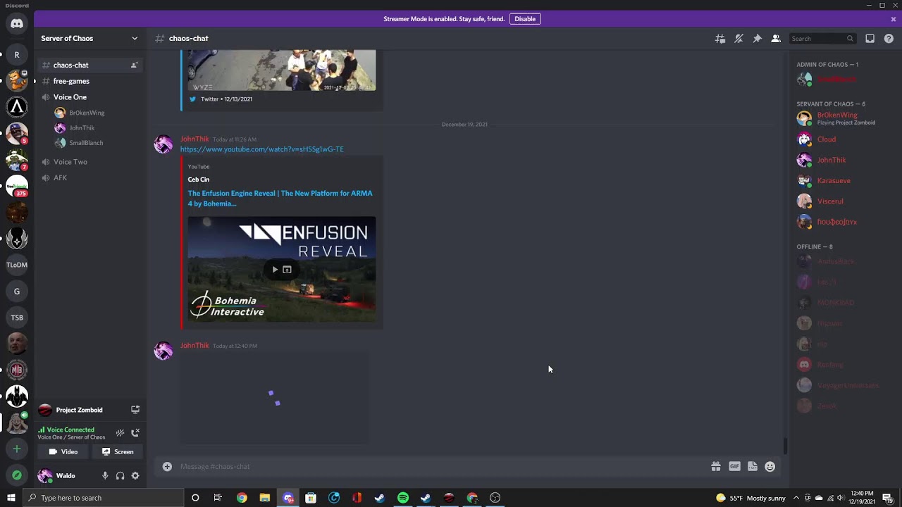The height and width of the screenshot is (507, 902).
Task: Open Discord home direct messages
Action: click(17, 24)
